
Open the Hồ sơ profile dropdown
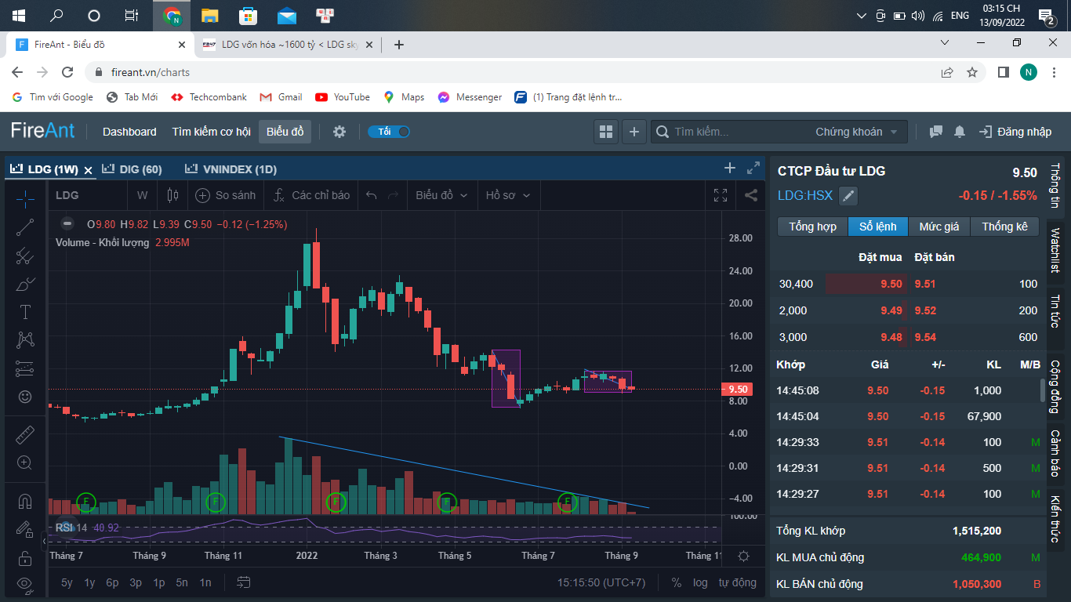point(508,195)
